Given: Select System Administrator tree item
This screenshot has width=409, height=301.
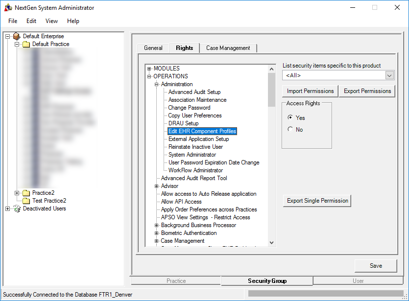Looking at the screenshot, I should 192,155.
